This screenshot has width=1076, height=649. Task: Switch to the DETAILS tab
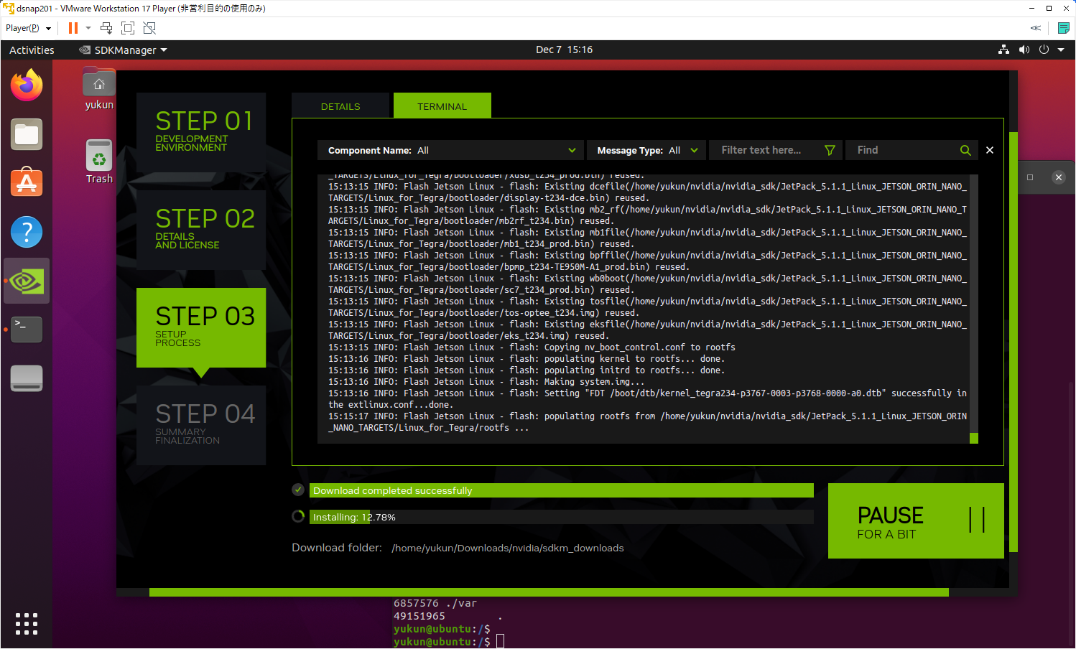point(340,106)
